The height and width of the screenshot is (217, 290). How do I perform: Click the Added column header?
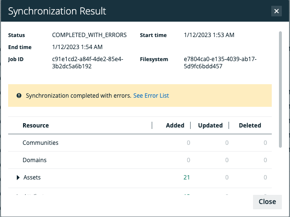pyautogui.click(x=175, y=126)
